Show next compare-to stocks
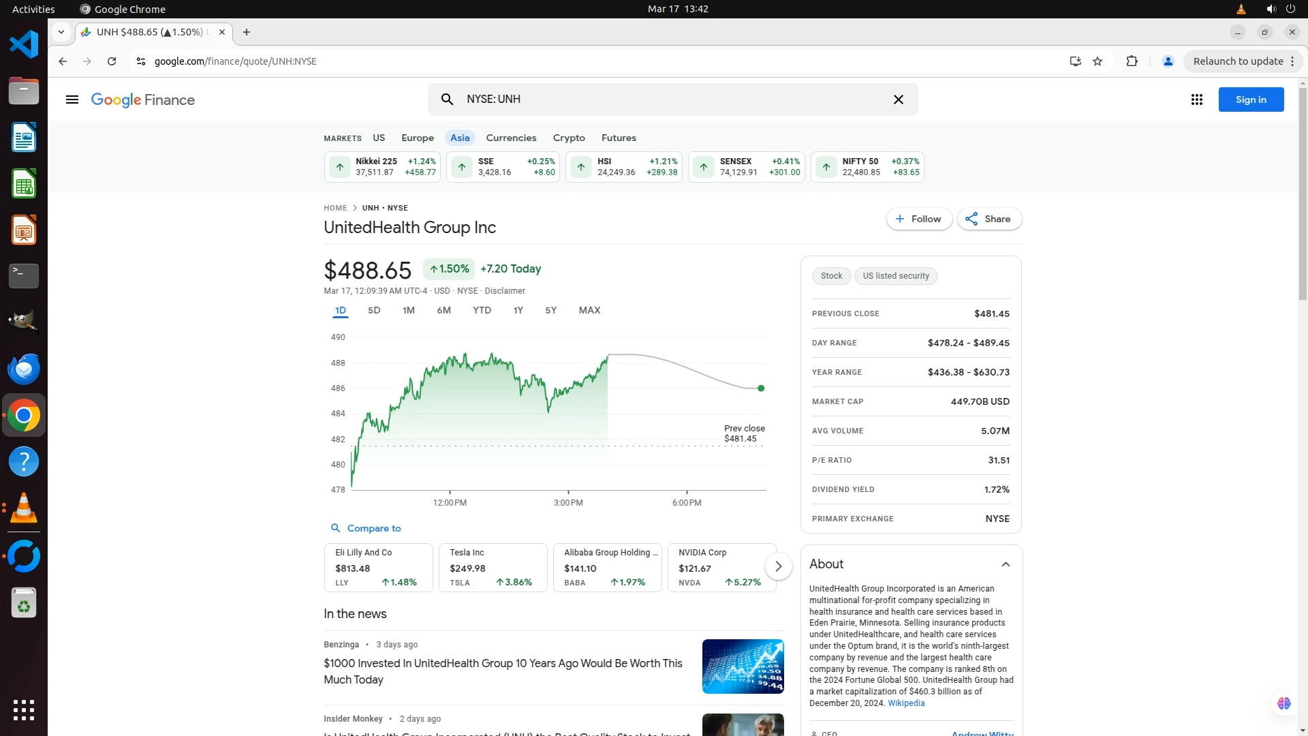This screenshot has height=736, width=1308. [x=778, y=566]
